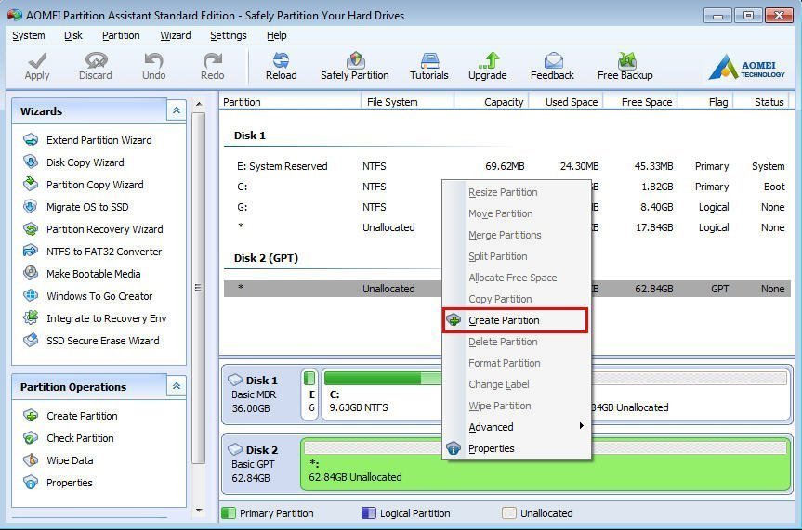The width and height of the screenshot is (802, 530).
Task: Click the Free Backup toolbar icon
Action: [x=626, y=61]
